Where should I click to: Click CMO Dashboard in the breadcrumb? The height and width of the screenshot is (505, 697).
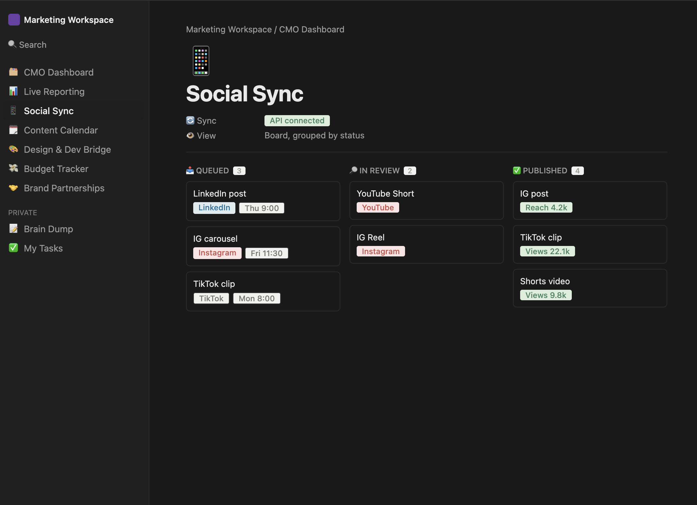[312, 29]
